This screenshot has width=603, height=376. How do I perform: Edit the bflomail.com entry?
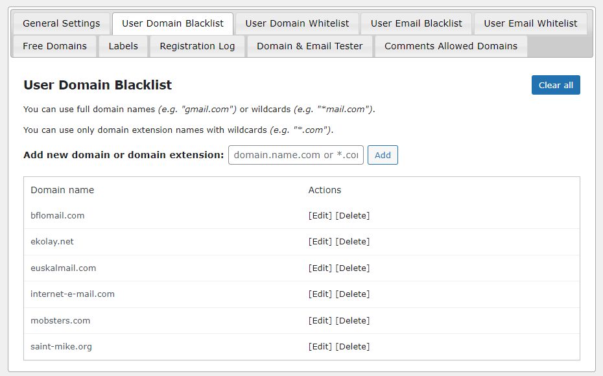[320, 215]
